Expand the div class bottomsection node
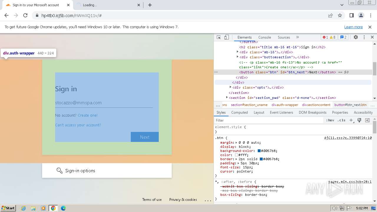Viewport: 377px width, 212px height. 237,57
